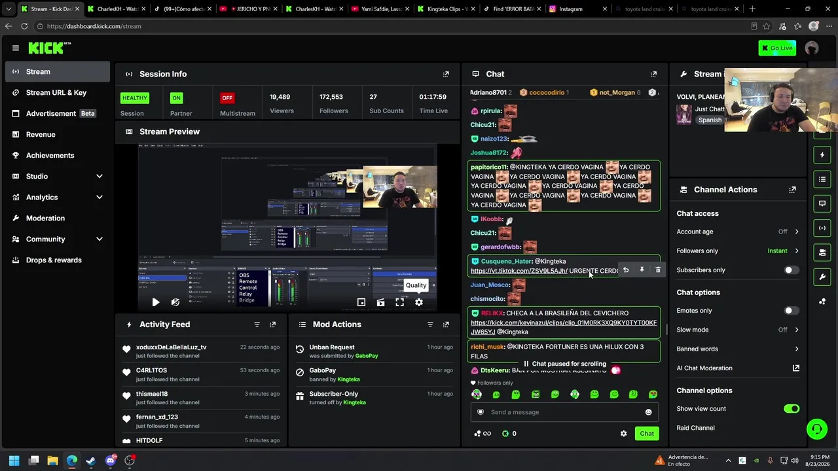The height and width of the screenshot is (471, 838).
Task: Click in the Send a message field
Action: [564, 412]
